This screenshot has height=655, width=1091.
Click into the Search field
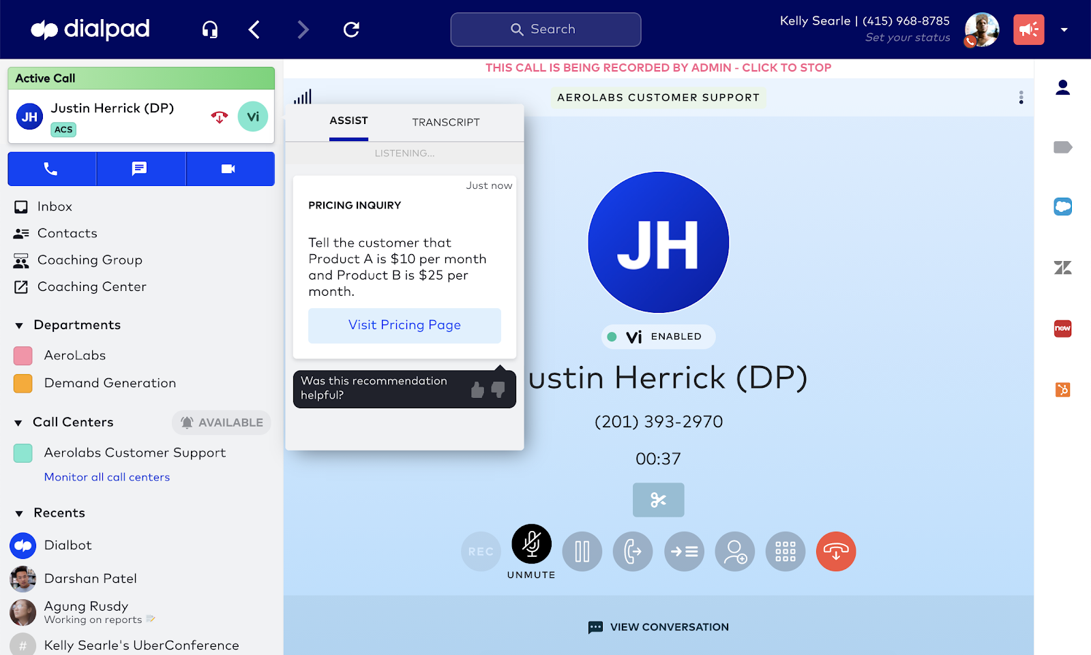click(x=545, y=29)
